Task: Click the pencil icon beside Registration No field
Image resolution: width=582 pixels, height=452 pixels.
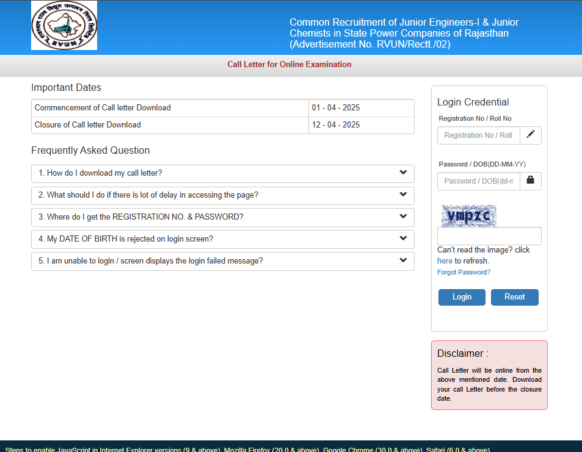Action: (530, 135)
